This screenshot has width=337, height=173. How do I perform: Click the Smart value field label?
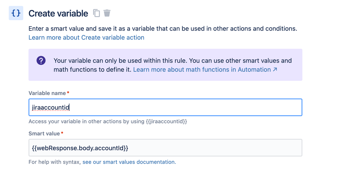44,133
